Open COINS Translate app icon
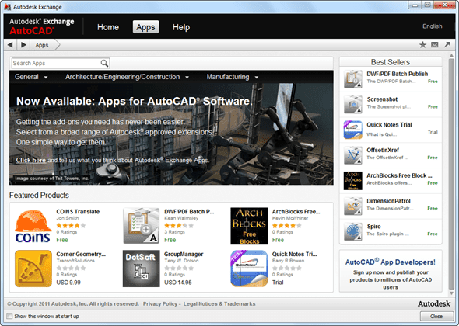The height and width of the screenshot is (326, 459). pos(33,226)
